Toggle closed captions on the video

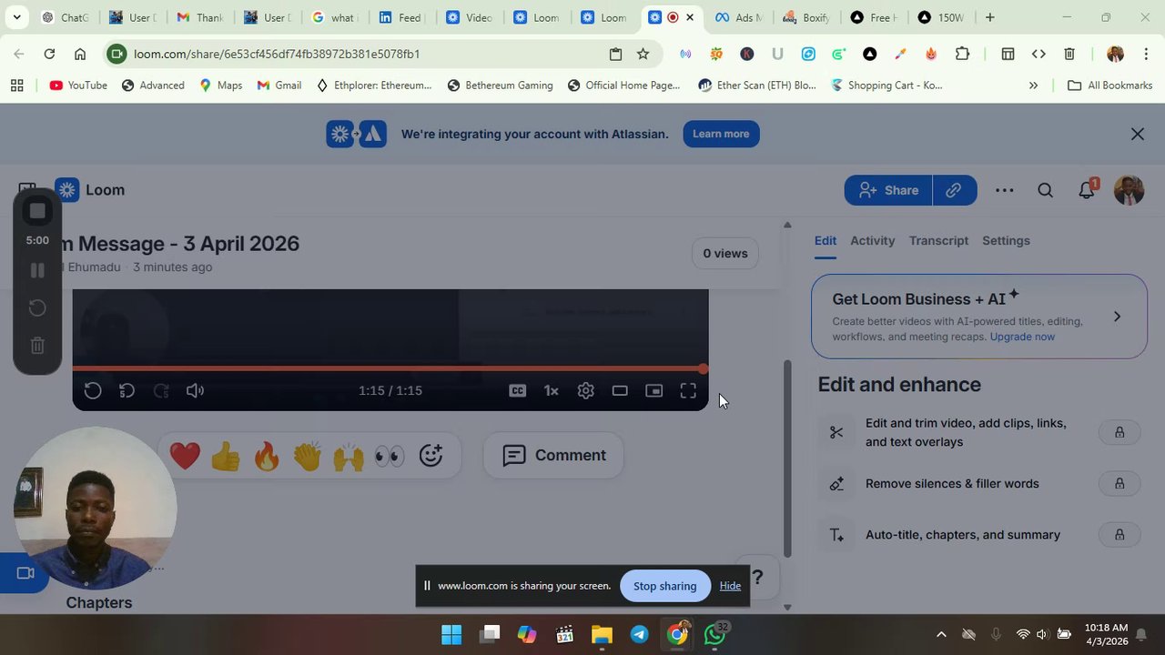click(x=517, y=390)
